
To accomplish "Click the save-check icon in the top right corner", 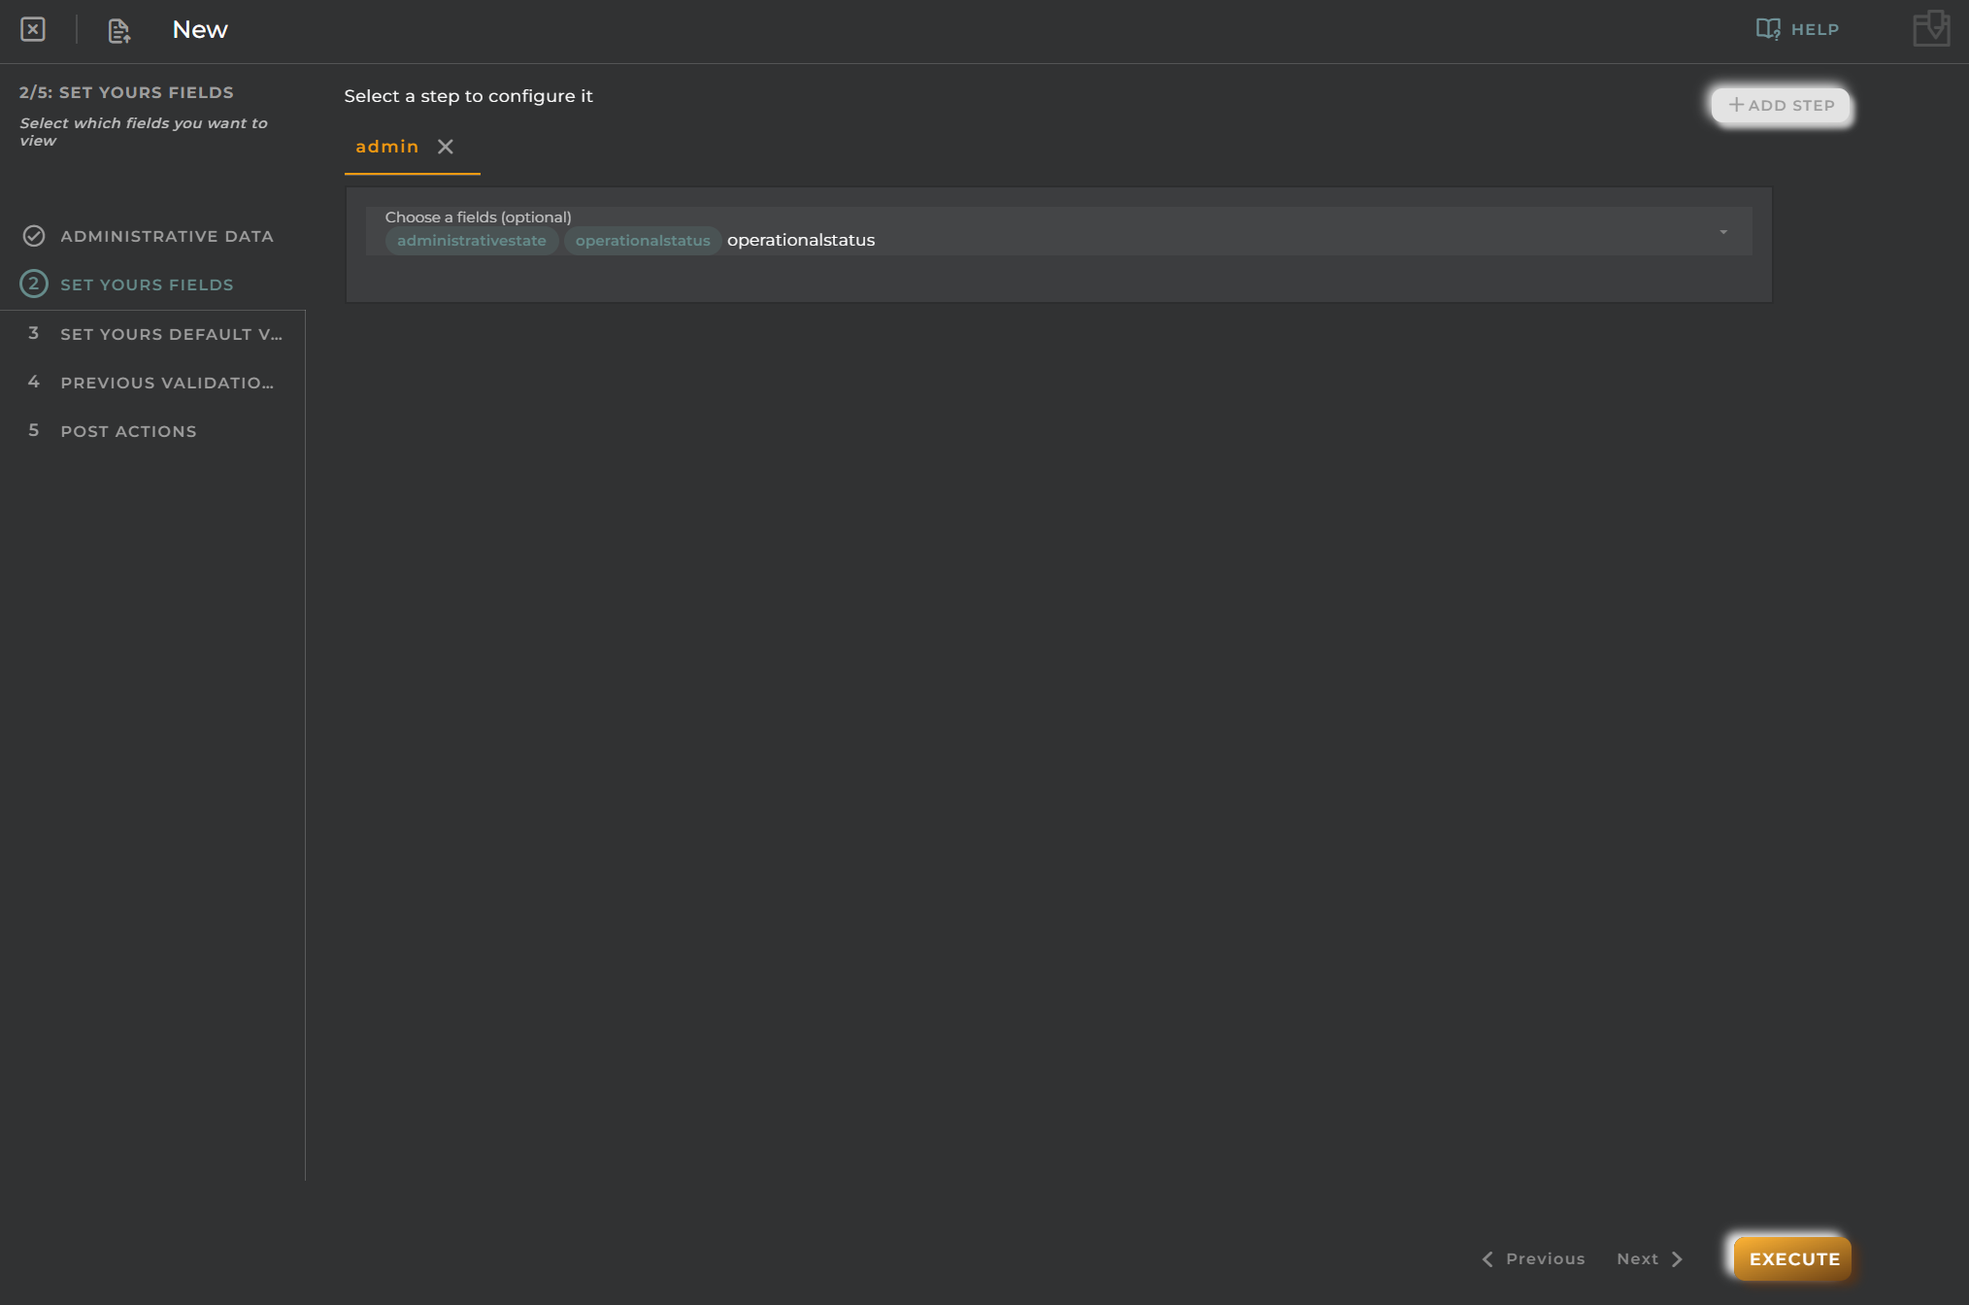I will point(1931,28).
